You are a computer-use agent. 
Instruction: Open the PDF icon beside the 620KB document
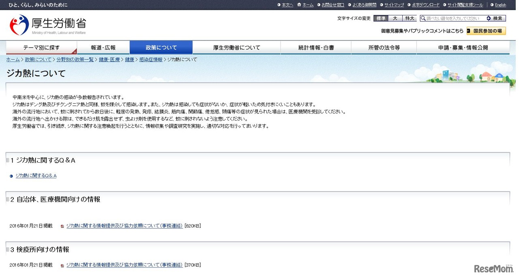click(62, 225)
